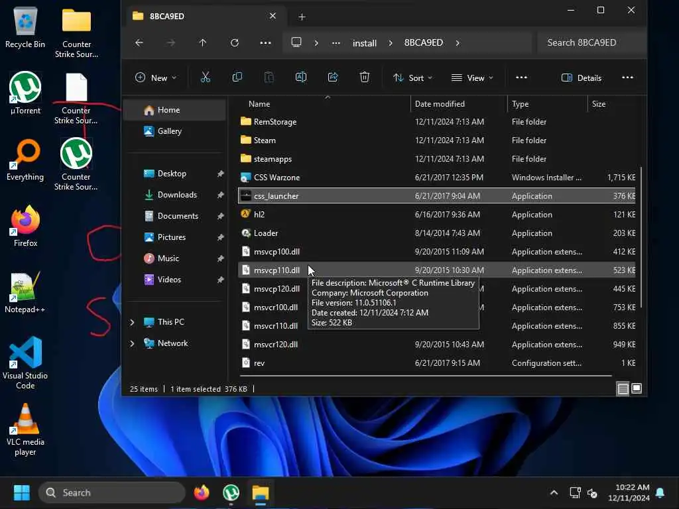679x509 pixels.
Task: Open ellipsis menu beside refresh button
Action: [x=265, y=43]
